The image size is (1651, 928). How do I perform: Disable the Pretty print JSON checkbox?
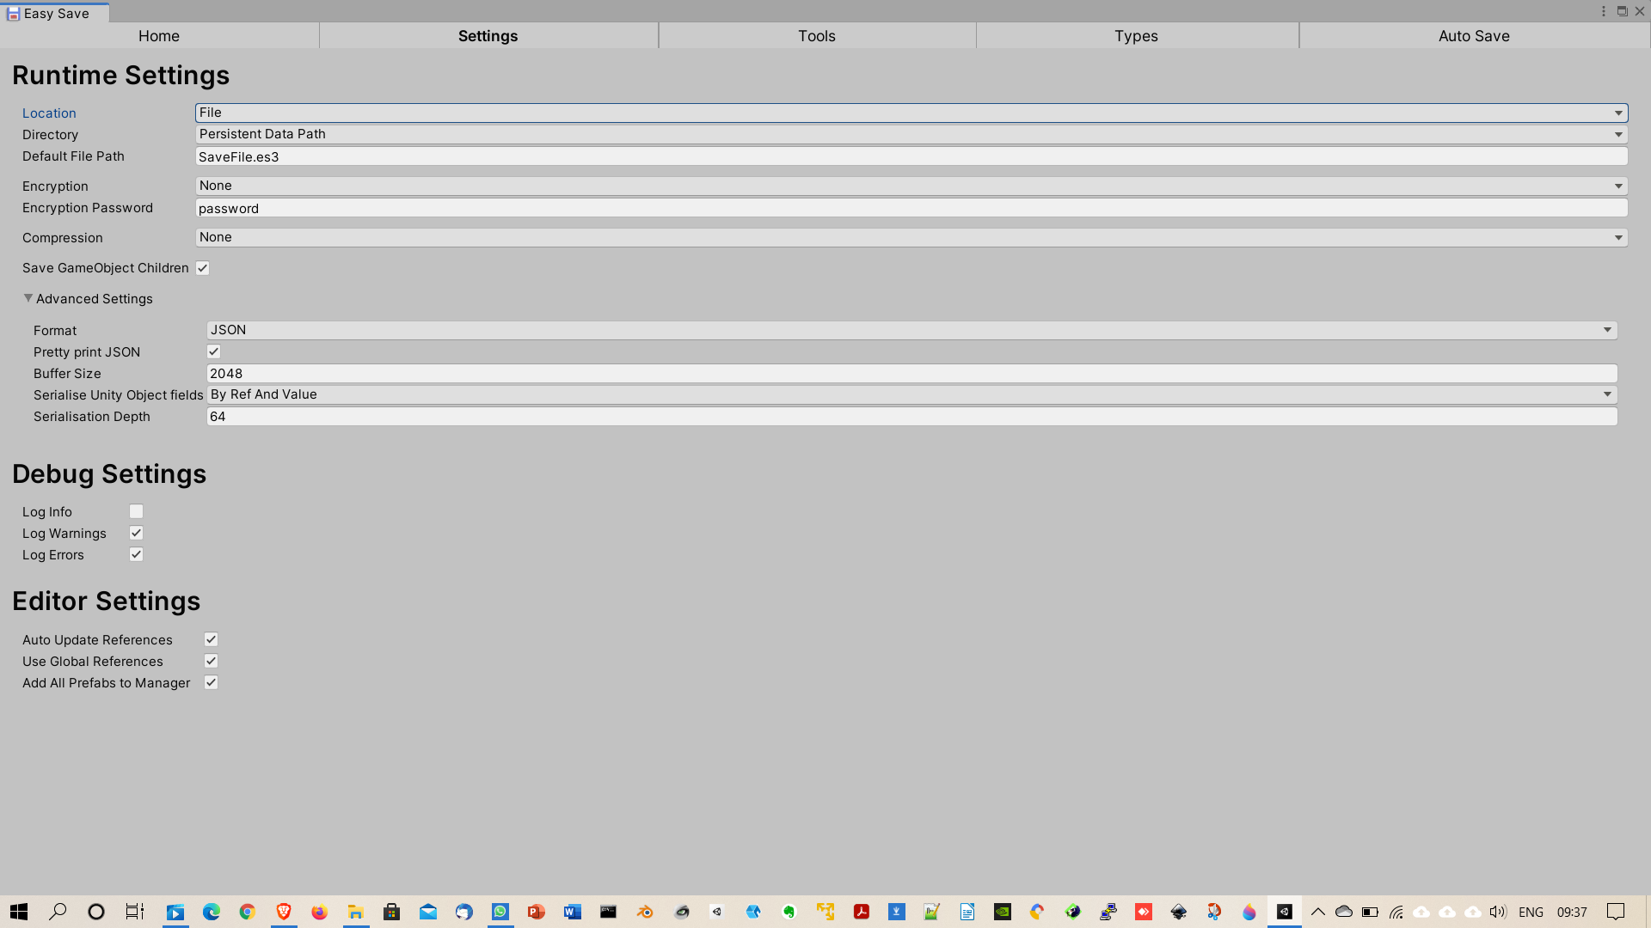point(214,351)
